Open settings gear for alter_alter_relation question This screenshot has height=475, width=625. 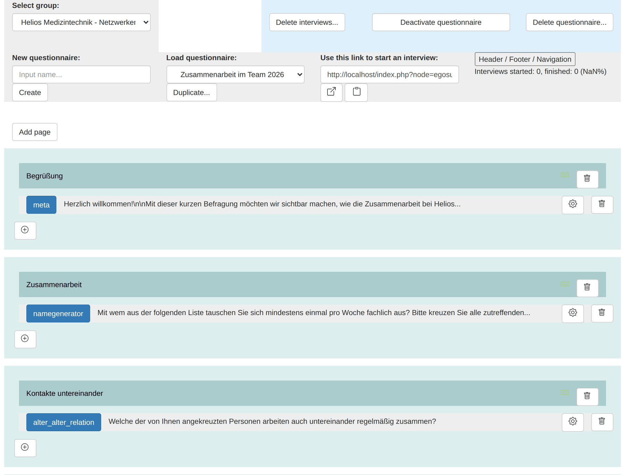tap(573, 422)
